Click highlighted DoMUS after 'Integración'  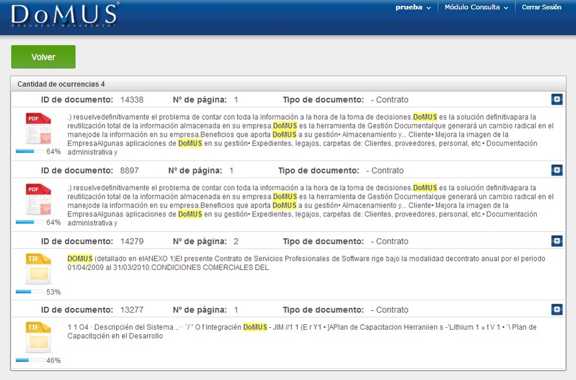coord(255,327)
